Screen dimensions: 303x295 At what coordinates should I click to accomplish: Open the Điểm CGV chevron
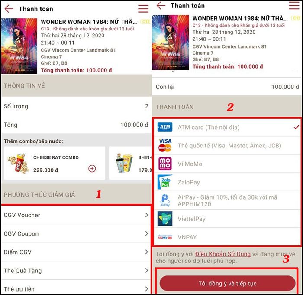point(147,252)
